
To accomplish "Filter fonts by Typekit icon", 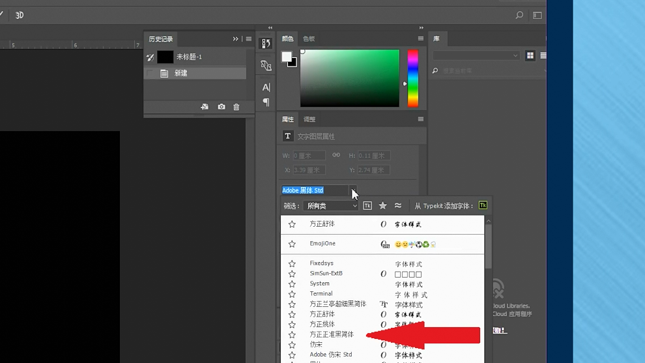I will [x=367, y=206].
